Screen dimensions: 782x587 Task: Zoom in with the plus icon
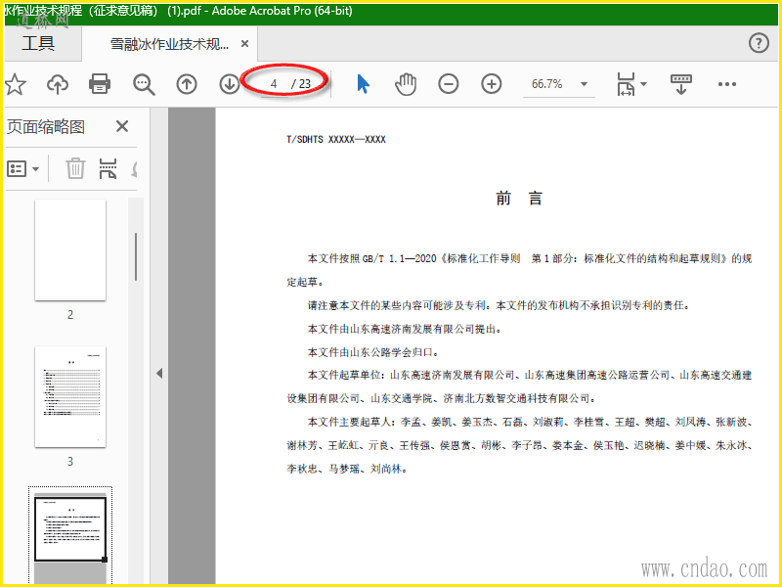tap(492, 84)
